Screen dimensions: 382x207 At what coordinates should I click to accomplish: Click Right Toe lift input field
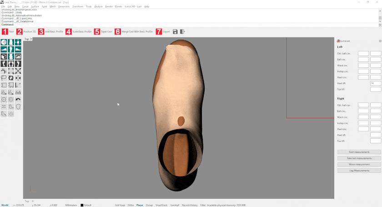coord(376,141)
